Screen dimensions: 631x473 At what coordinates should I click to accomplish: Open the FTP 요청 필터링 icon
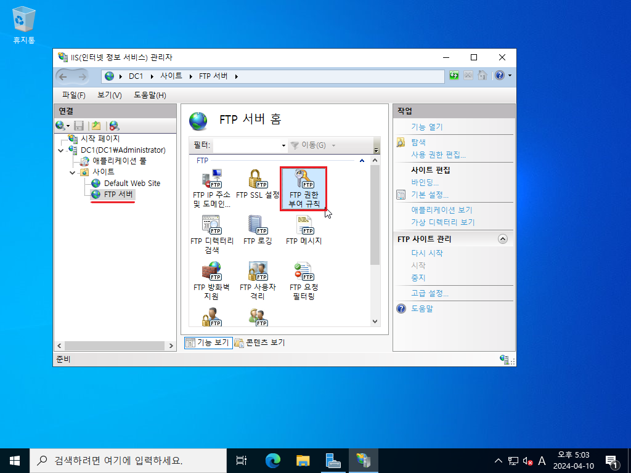pyautogui.click(x=304, y=281)
